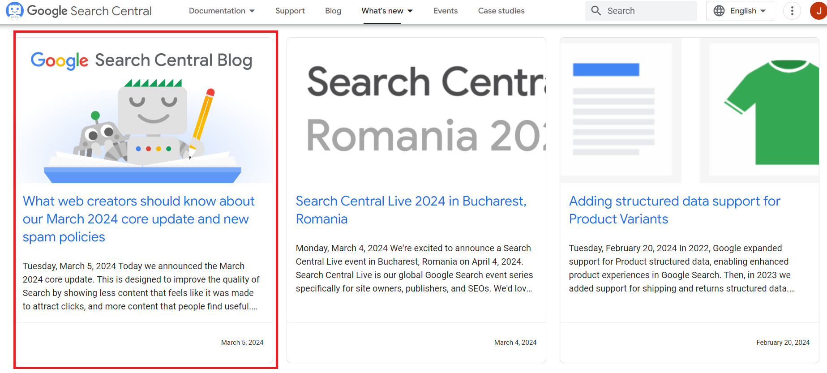The height and width of the screenshot is (373, 827).
Task: Open the user account avatar J
Action: tap(818, 11)
